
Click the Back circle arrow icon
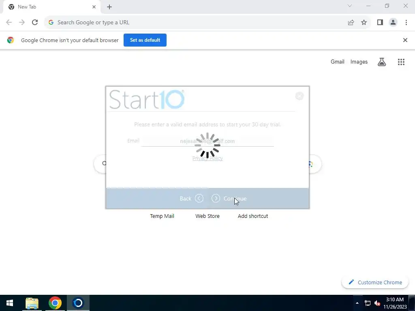199,198
